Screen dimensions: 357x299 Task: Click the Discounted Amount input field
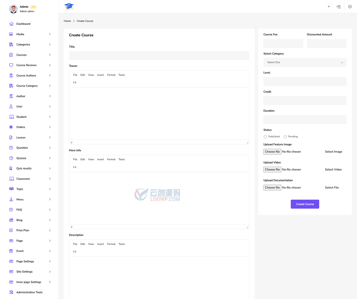[x=327, y=43]
